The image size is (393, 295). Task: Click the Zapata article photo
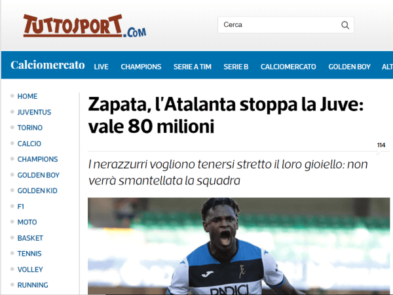point(239,246)
